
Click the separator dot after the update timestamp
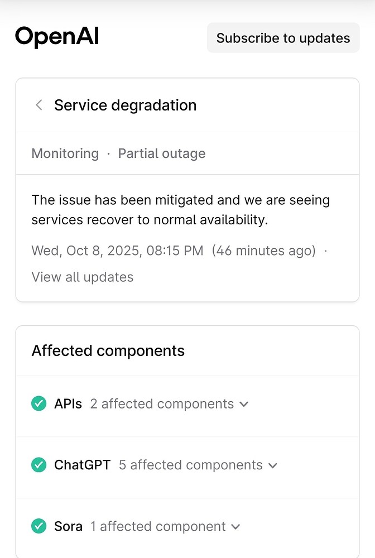pos(325,251)
